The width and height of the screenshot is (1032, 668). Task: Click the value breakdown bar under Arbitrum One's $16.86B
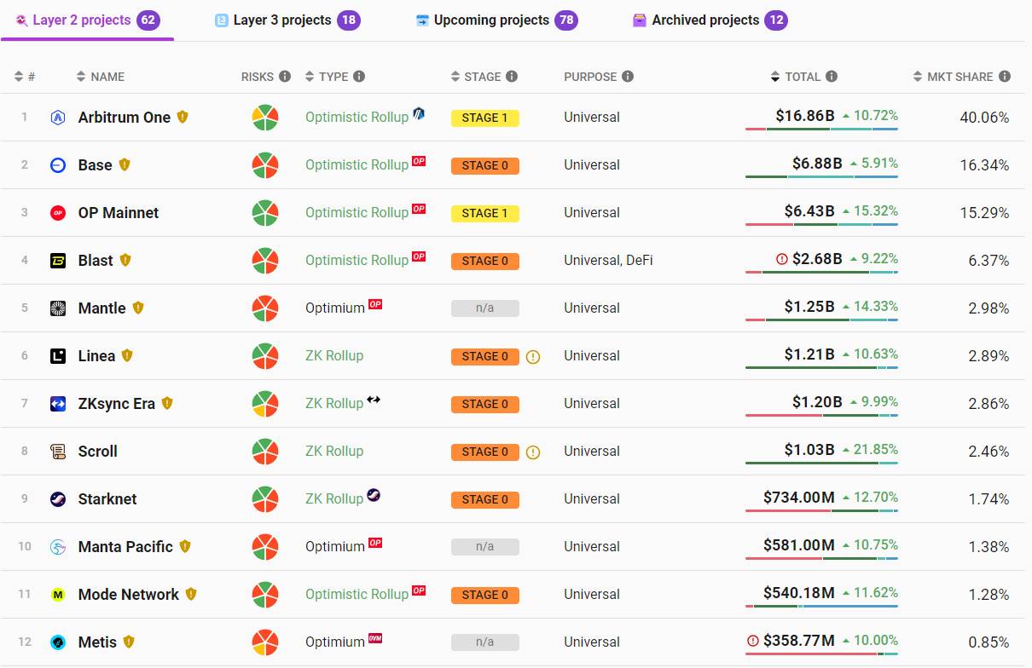(x=821, y=130)
